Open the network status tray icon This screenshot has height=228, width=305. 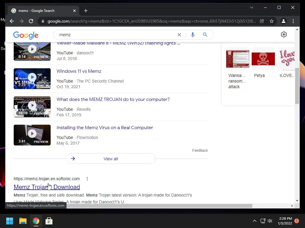[263, 221]
